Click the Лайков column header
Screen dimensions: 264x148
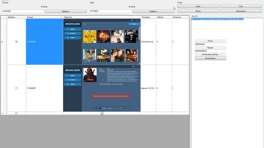click(x=164, y=17)
